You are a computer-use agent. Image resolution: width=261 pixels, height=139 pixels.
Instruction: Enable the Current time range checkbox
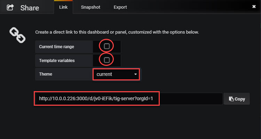[106, 46]
